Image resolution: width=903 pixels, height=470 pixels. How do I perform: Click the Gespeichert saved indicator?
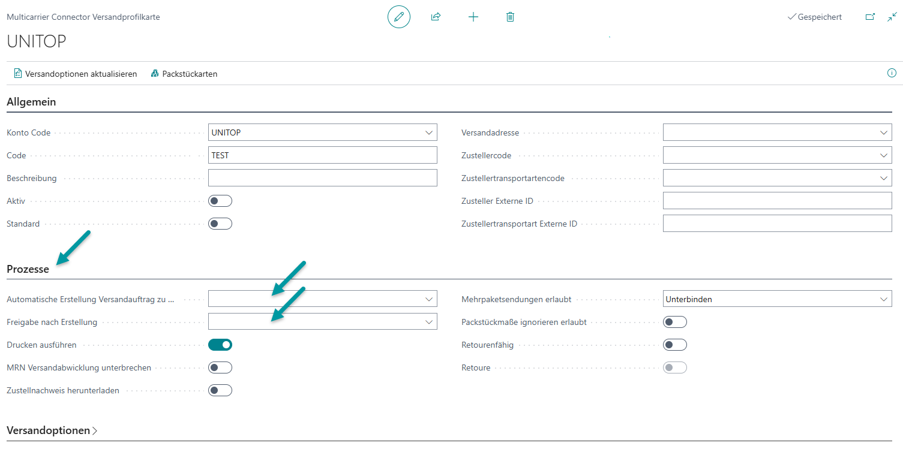pos(814,17)
